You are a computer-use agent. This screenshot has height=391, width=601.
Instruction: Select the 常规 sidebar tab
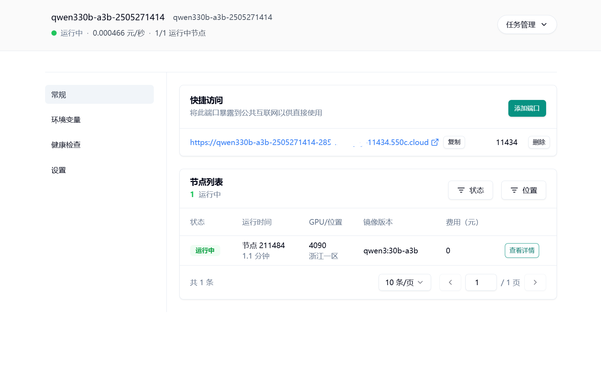(x=99, y=95)
